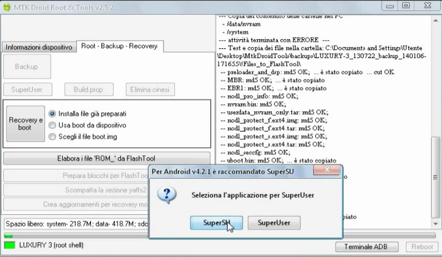Select Installa file già preparati radio option

pos(88,114)
